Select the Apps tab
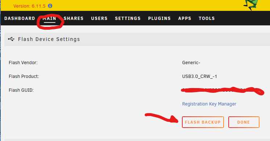Viewport: 270px width, 141px height. [x=184, y=18]
